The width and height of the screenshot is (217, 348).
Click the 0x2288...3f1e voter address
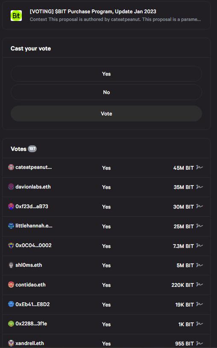[x=31, y=324]
